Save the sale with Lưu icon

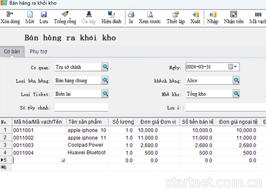click(43, 14)
